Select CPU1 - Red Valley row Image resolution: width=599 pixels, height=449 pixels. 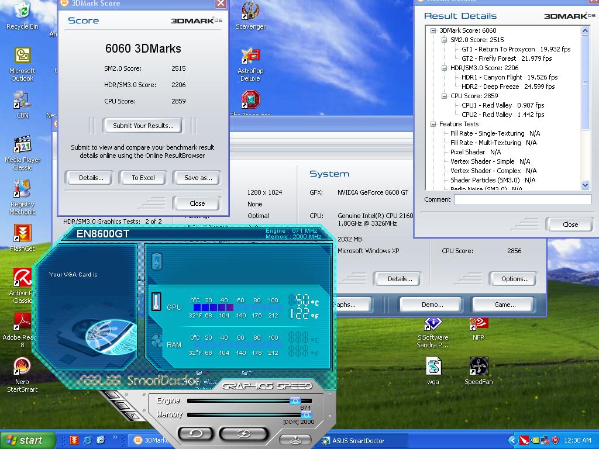502,105
